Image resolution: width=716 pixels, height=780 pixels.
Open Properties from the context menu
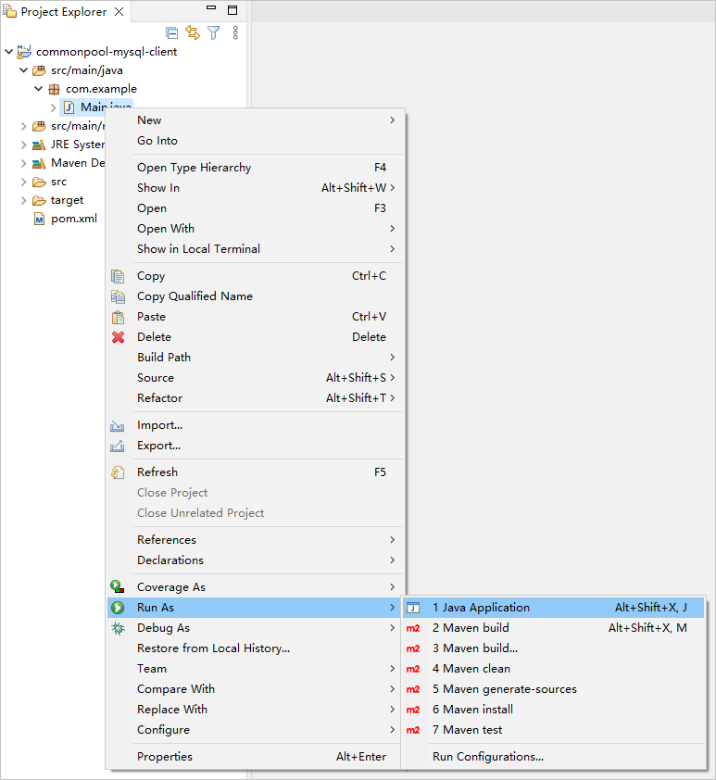click(x=165, y=757)
